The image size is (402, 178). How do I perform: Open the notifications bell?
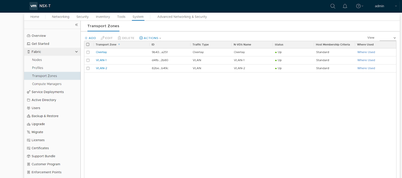[x=345, y=6]
